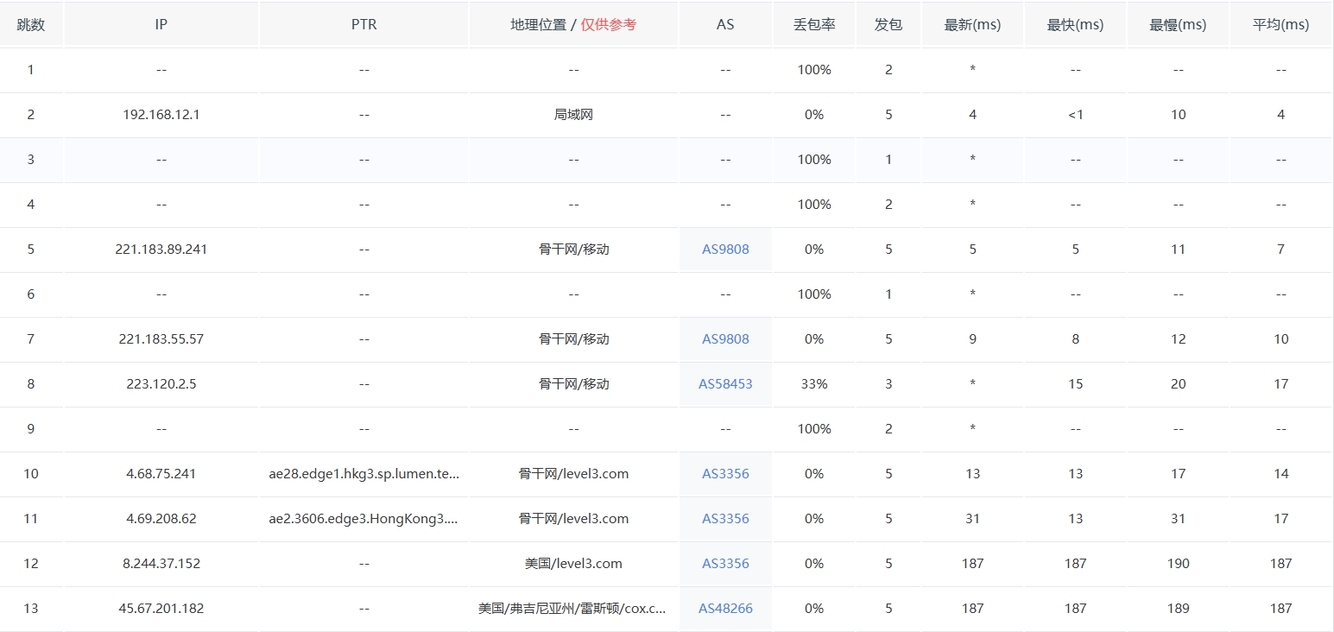Open AS9808 link for 221.183.55.57
Viewport: 1334px width, 632px height.
click(x=725, y=339)
